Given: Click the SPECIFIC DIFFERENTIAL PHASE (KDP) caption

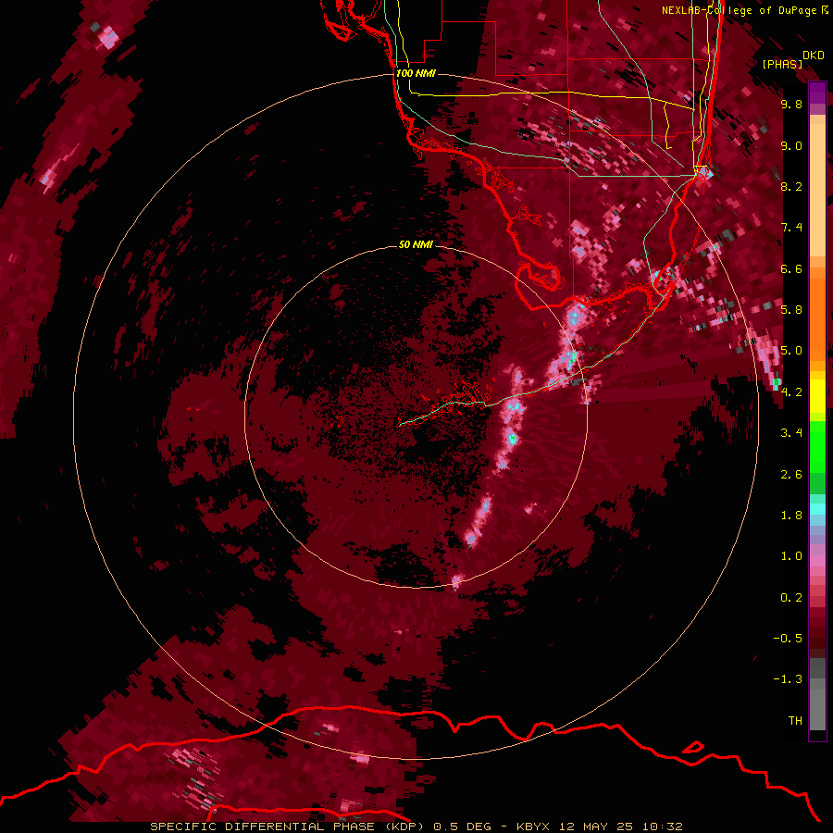Looking at the screenshot, I should coord(288,827).
